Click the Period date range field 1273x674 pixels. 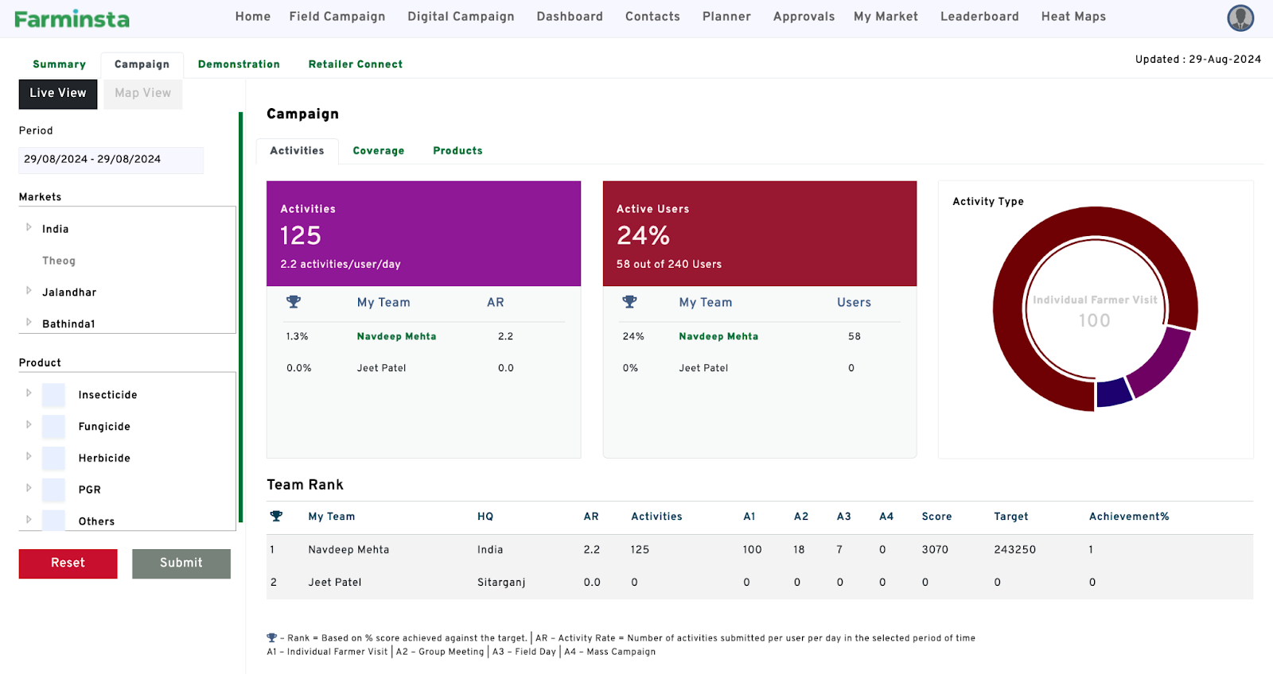111,160
